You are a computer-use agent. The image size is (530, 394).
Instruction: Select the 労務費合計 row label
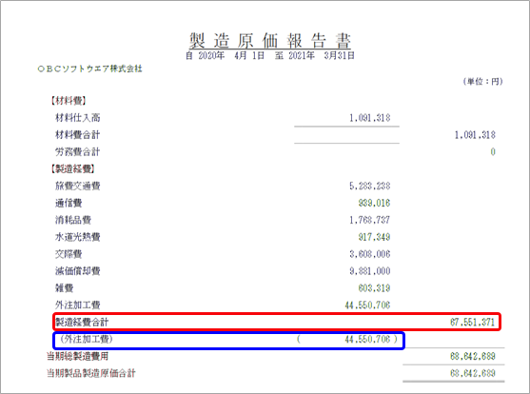point(78,152)
